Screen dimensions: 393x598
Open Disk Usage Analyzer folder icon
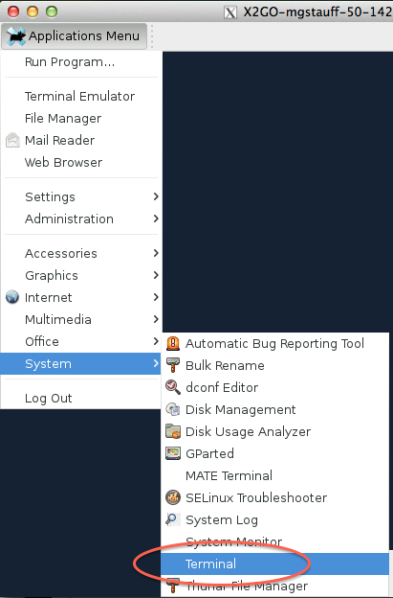click(x=173, y=431)
